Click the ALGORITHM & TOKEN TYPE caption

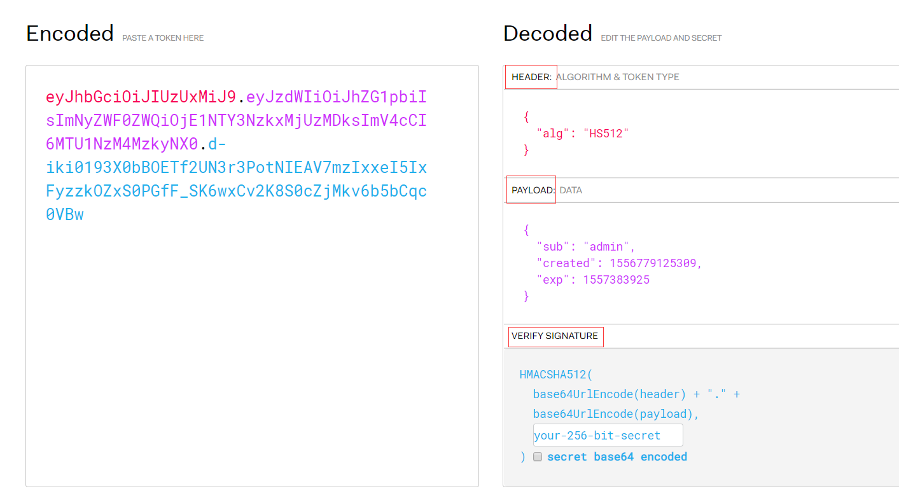click(x=617, y=77)
